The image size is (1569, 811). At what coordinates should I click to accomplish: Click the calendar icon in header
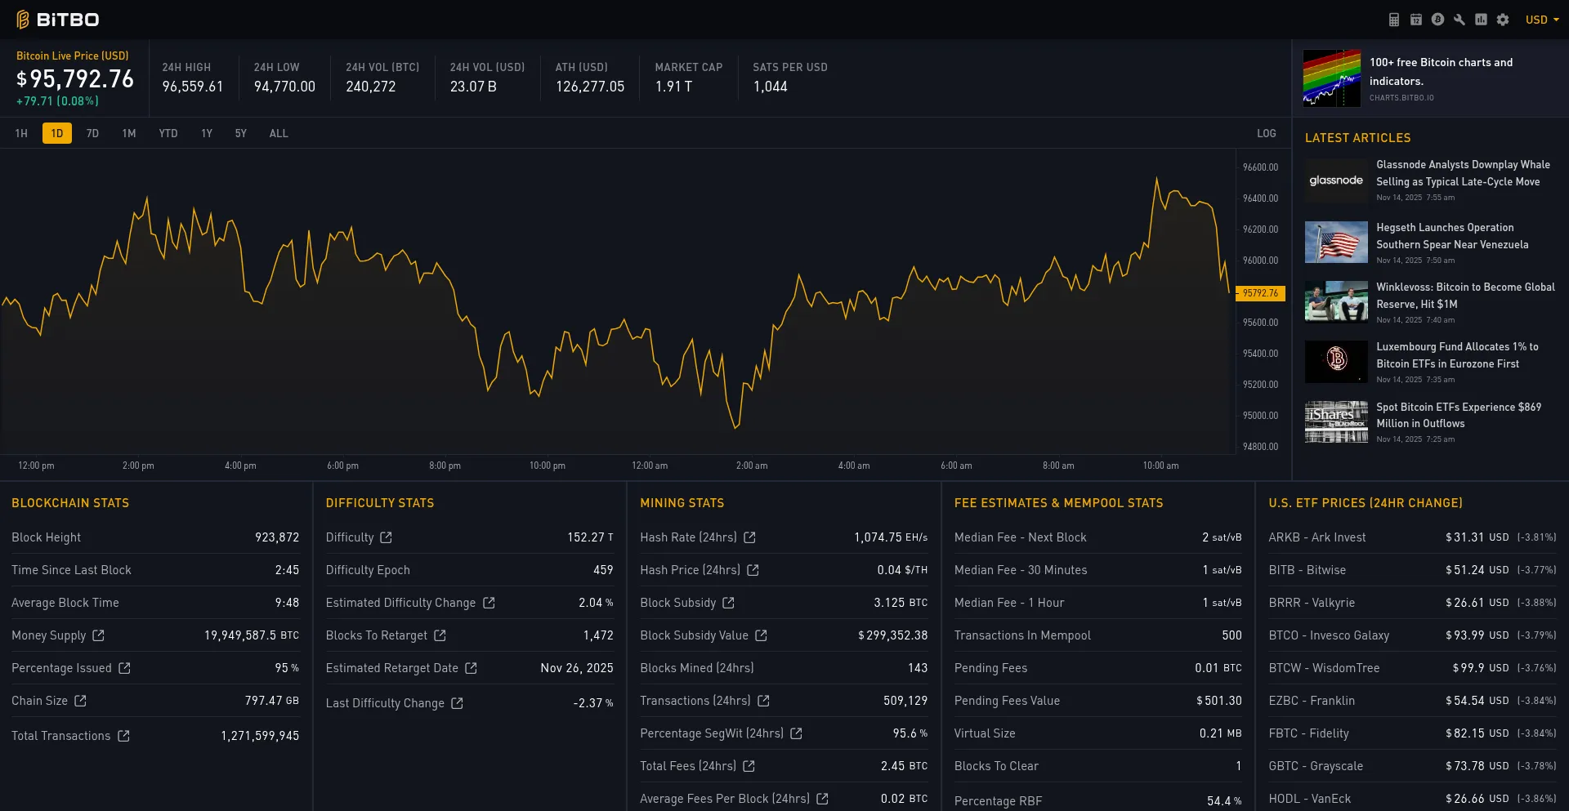[x=1415, y=20]
